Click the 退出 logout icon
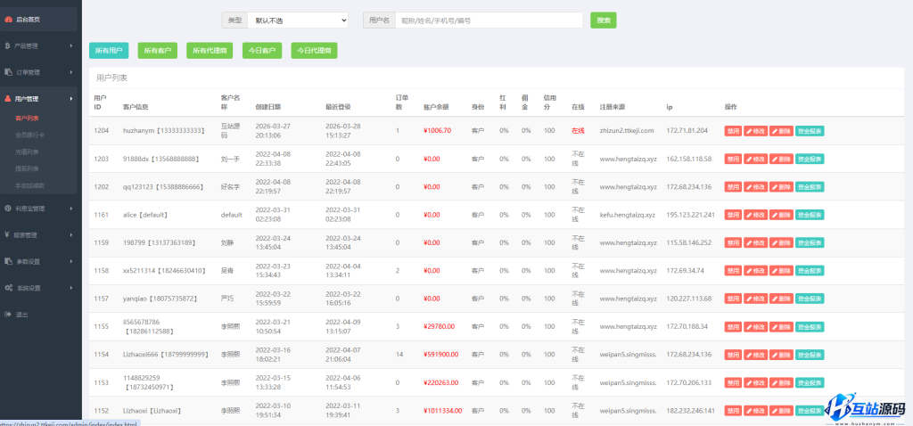This screenshot has width=913, height=426. point(8,315)
